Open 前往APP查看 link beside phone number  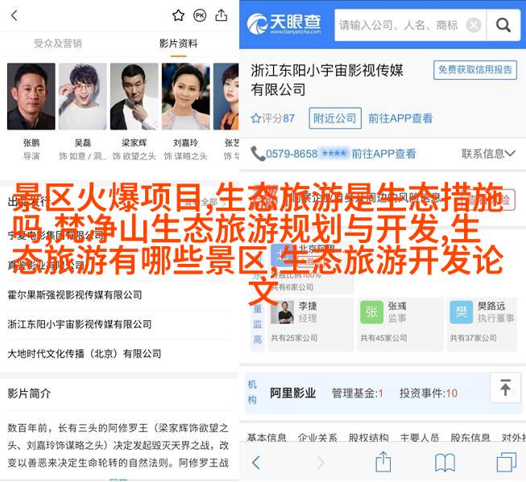[x=383, y=154]
